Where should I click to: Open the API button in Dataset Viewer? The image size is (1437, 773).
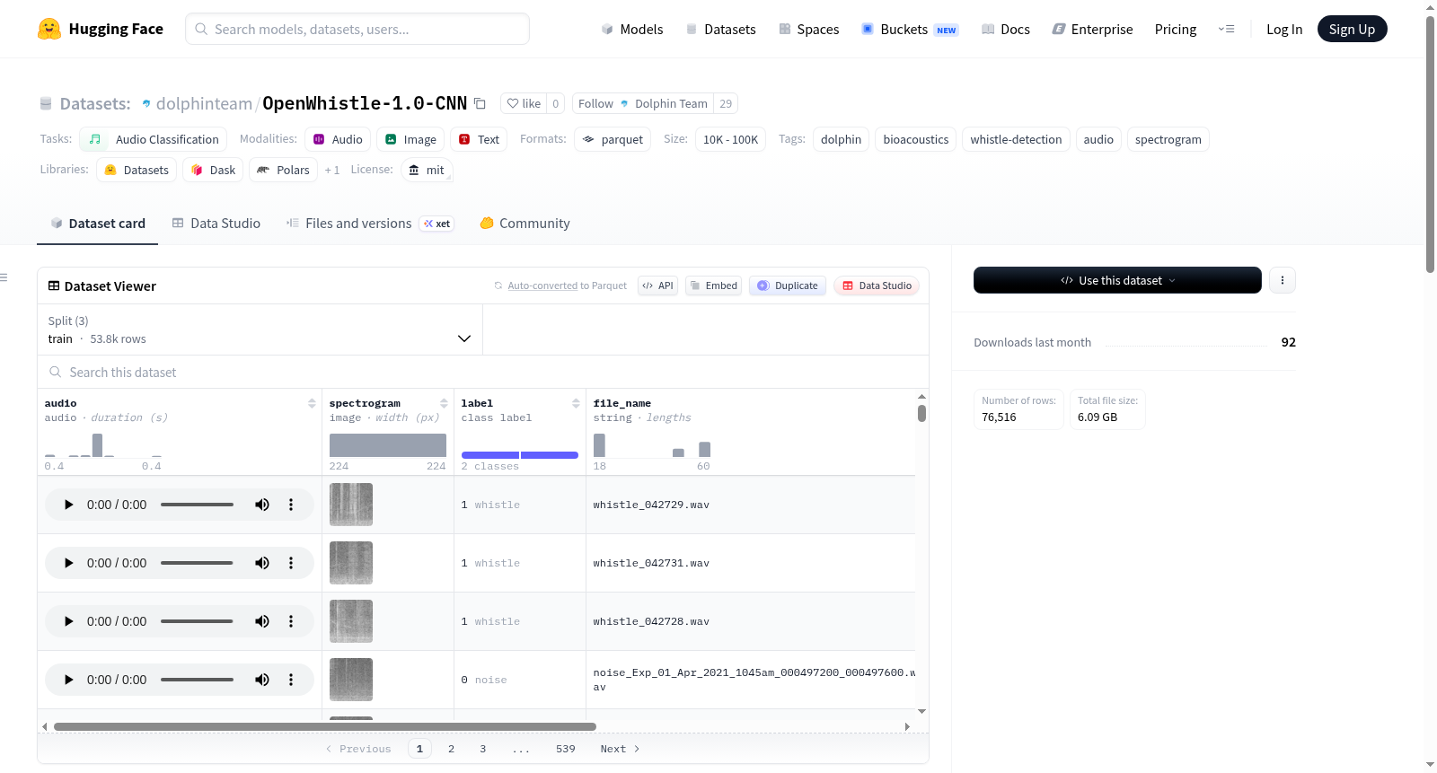(658, 285)
